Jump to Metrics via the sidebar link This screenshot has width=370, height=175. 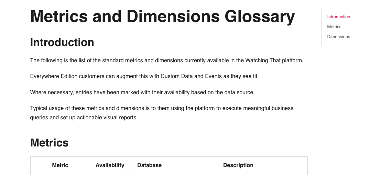point(334,27)
